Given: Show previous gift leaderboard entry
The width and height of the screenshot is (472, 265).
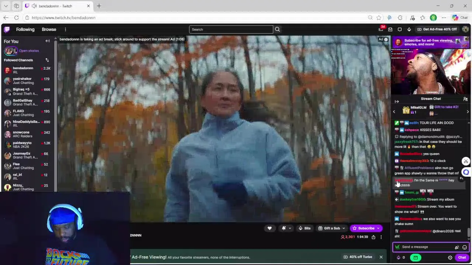Looking at the screenshot, I should [x=394, y=112].
